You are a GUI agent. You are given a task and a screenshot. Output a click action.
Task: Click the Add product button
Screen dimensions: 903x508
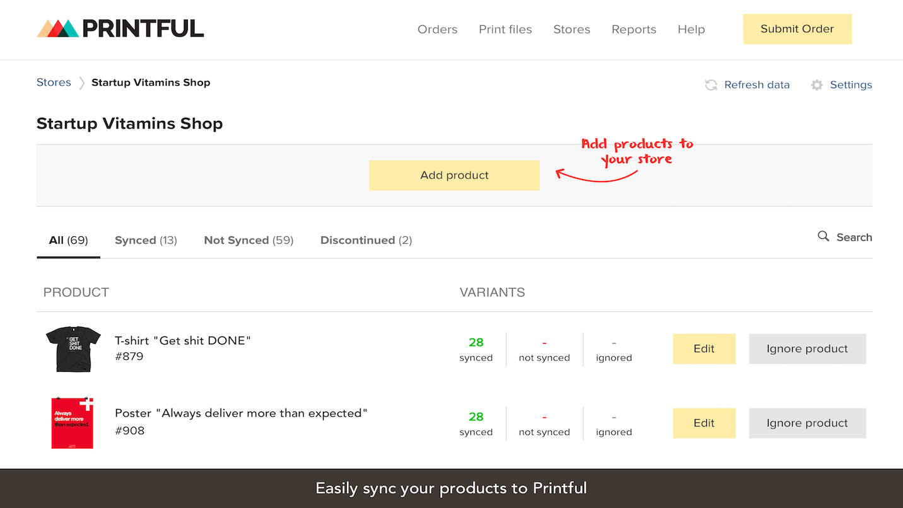click(x=454, y=175)
